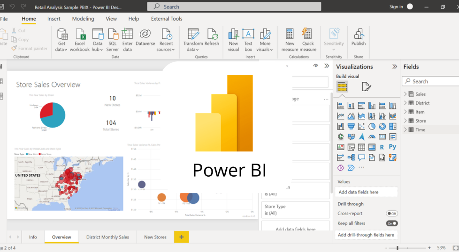Click Sign in

pos(396,7)
